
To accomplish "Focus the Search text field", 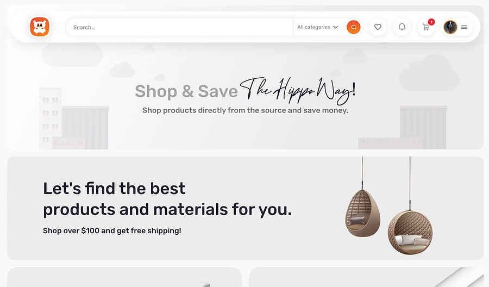I will (180, 27).
